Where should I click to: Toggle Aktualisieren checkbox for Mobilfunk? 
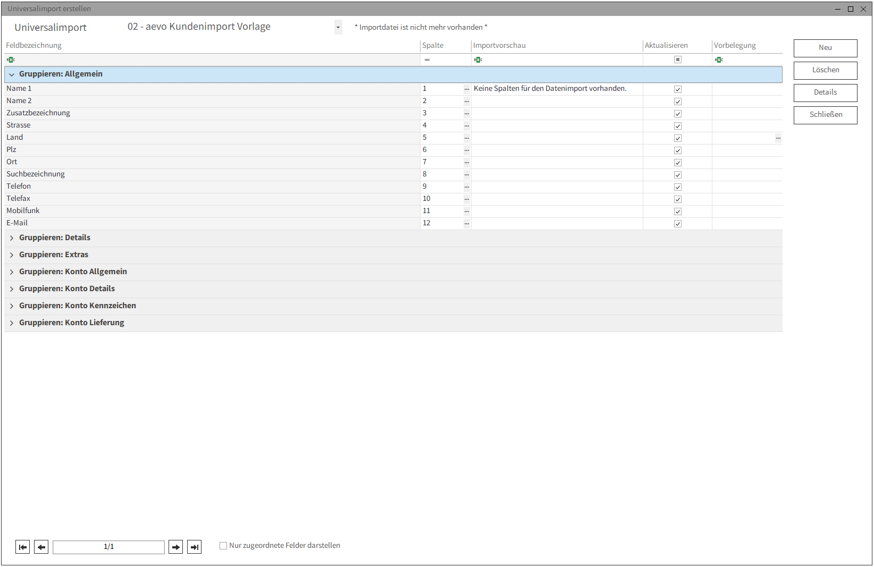[678, 211]
